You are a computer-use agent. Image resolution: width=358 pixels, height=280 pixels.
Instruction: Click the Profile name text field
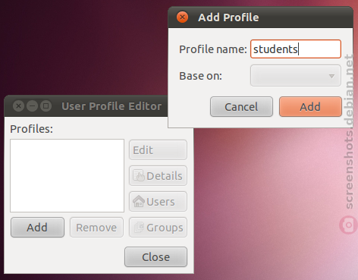296,49
